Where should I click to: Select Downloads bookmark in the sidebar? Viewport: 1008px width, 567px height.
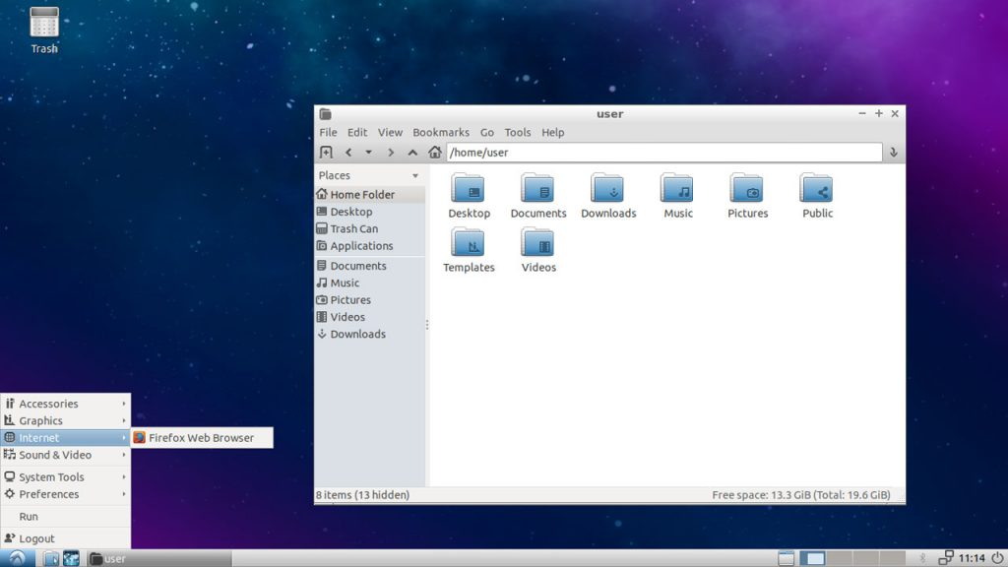(x=370, y=334)
